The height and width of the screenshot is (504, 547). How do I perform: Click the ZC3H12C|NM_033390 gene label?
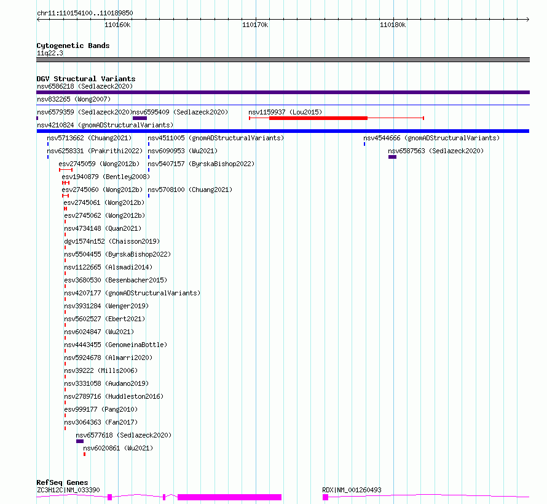coord(68,490)
